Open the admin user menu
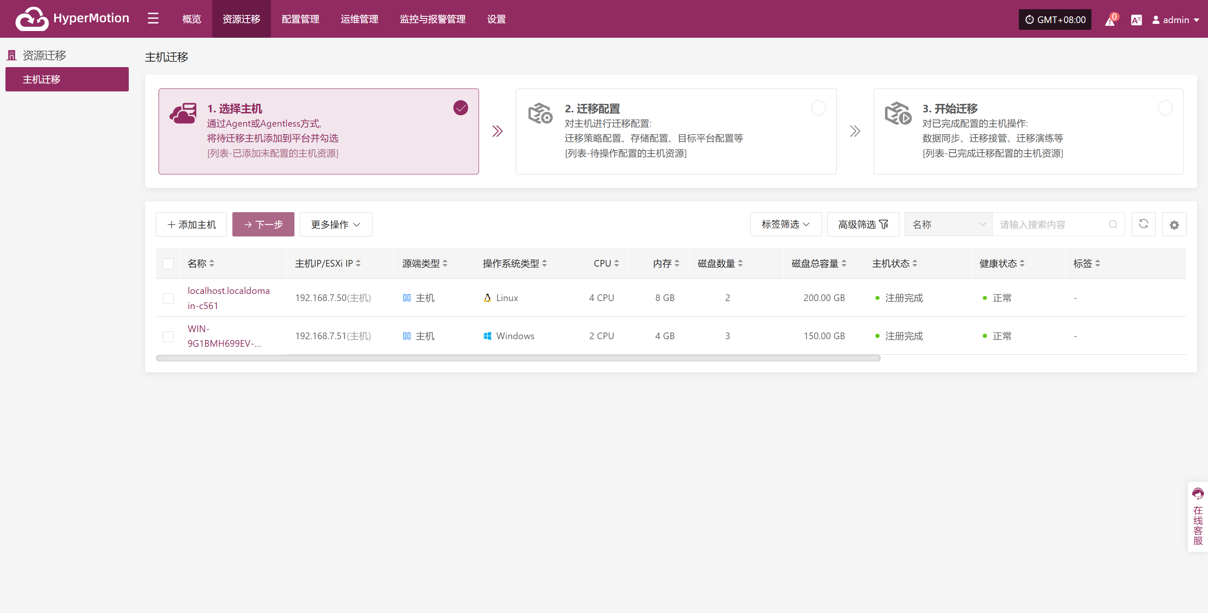The image size is (1208, 613). (x=1176, y=20)
